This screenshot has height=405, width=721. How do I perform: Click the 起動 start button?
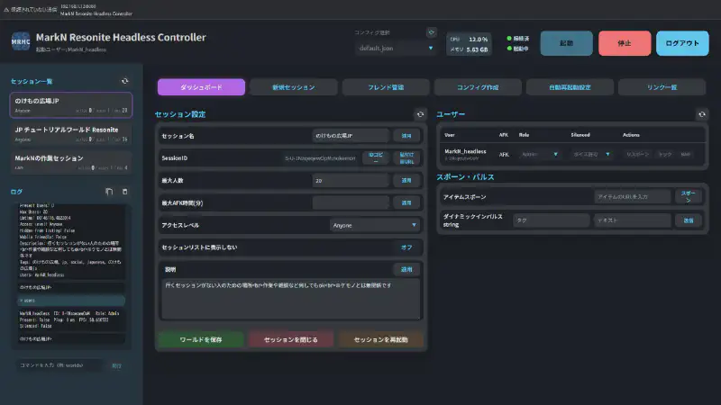click(567, 43)
